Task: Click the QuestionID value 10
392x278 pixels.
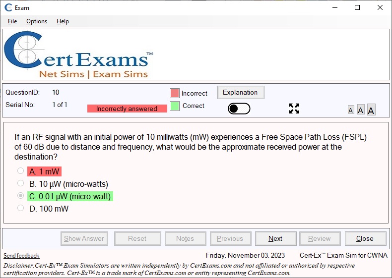Action: (56, 92)
